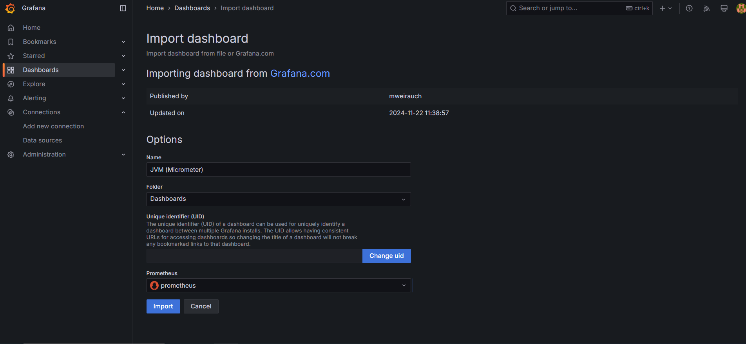Click the Administration gear icon
This screenshot has width=746, height=344.
tap(11, 155)
